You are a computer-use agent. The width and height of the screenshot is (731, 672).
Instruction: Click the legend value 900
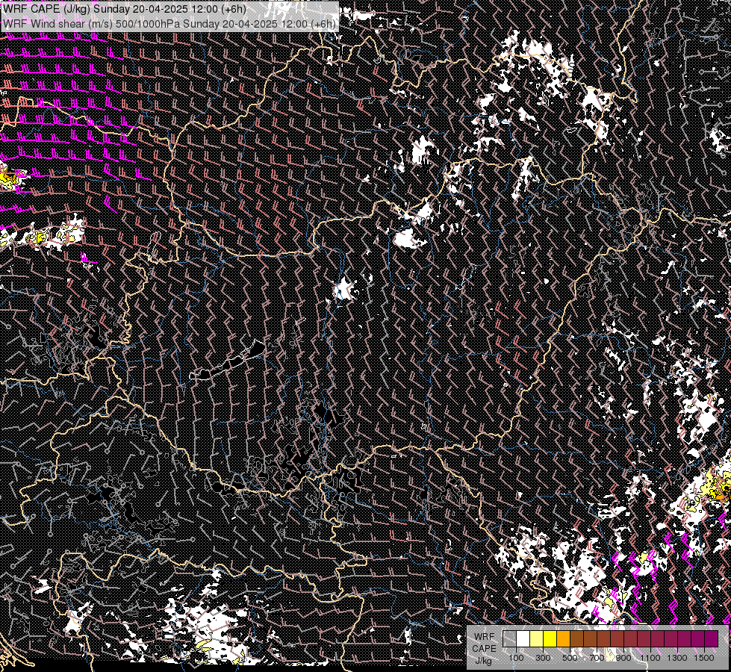tap(623, 658)
